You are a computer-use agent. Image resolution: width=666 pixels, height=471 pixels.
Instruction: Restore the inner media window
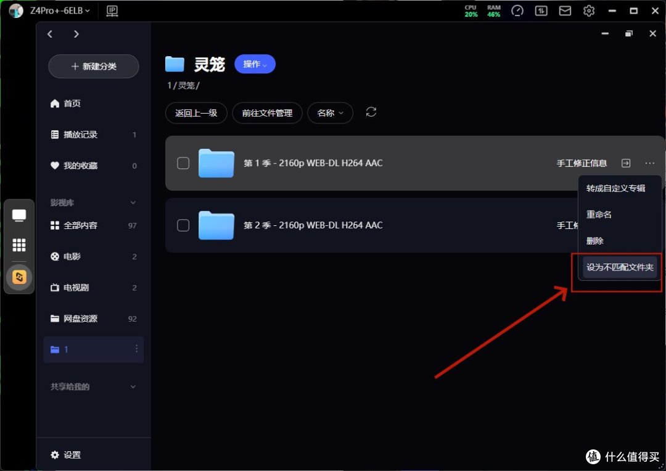coord(629,33)
